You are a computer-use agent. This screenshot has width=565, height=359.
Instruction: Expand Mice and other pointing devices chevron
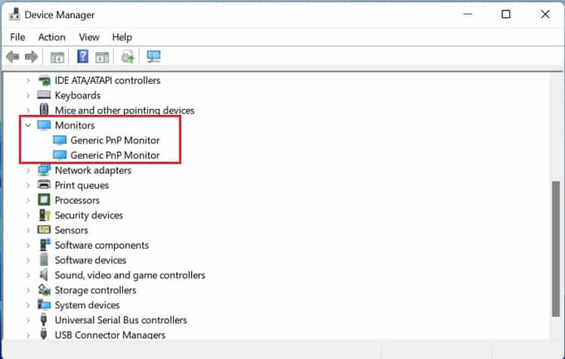28,110
